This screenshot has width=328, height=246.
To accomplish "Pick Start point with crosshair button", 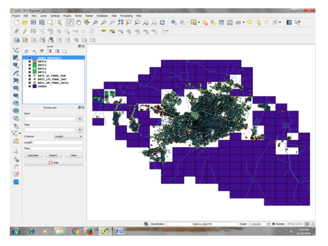I will coord(80,118).
